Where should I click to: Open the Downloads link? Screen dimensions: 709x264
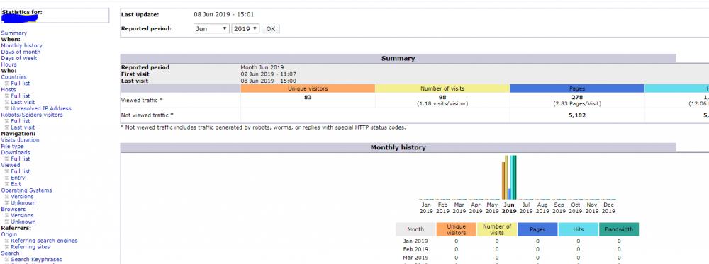click(16, 153)
